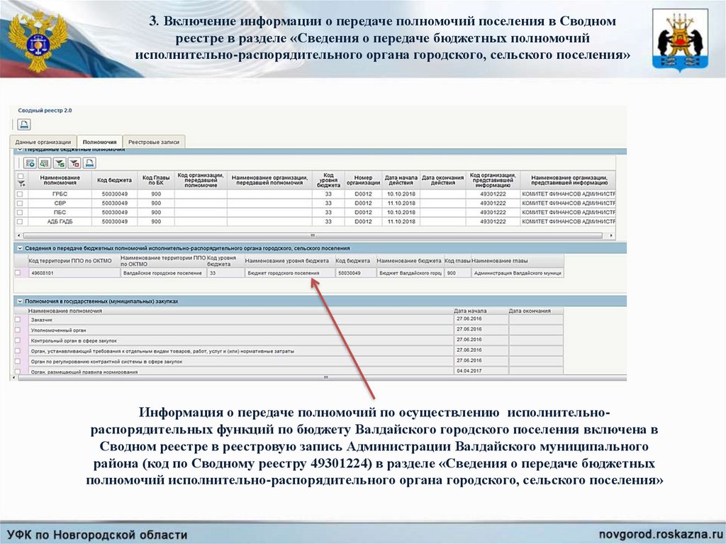
Task: Open the Реестровые записи tab
Action: pyautogui.click(x=154, y=142)
